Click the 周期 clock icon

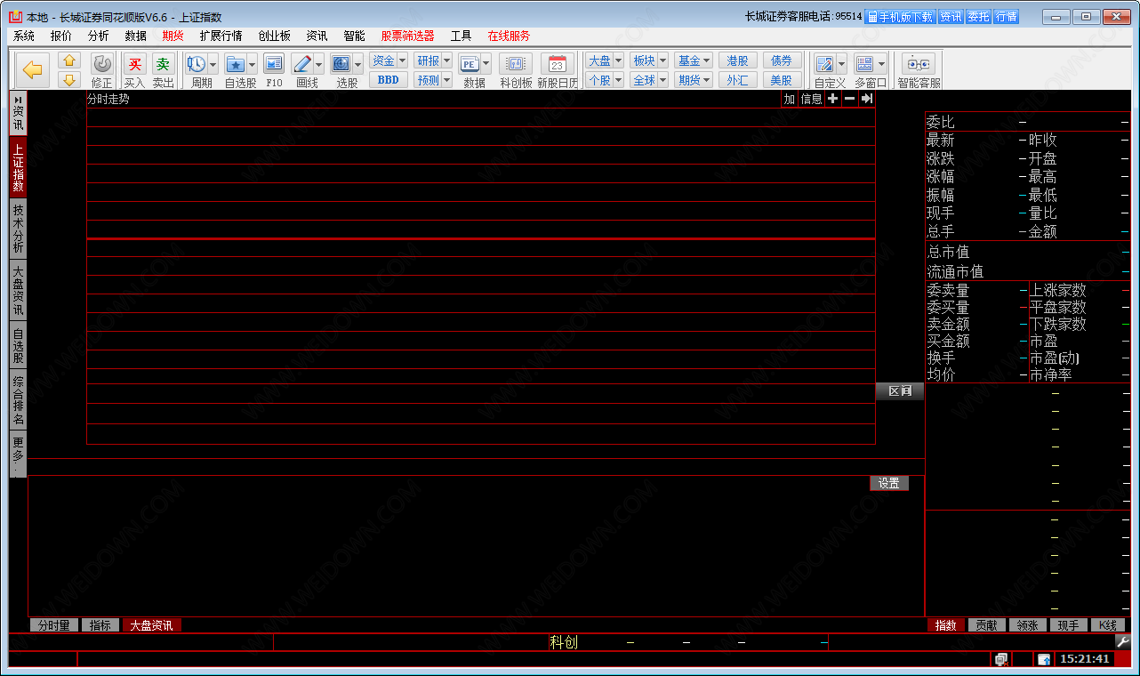[196, 64]
